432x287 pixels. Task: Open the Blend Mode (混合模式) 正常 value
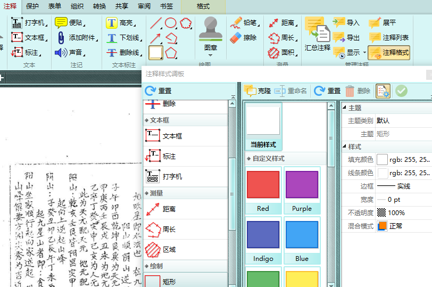pos(404,226)
